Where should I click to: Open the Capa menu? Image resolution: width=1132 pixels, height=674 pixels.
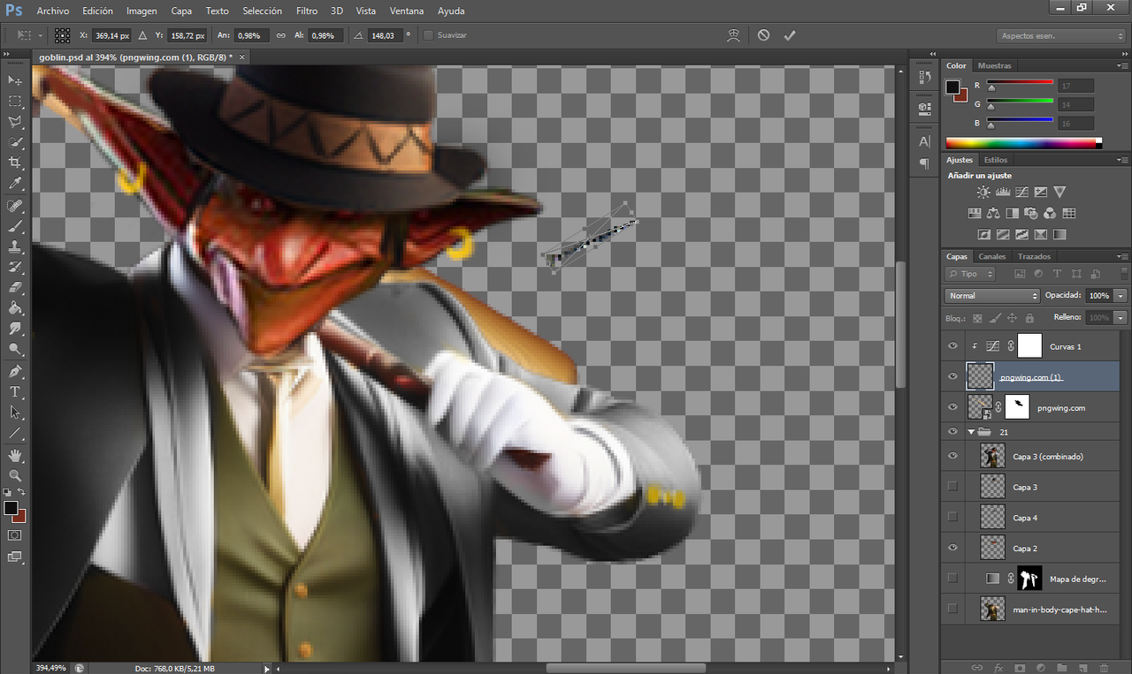(181, 11)
